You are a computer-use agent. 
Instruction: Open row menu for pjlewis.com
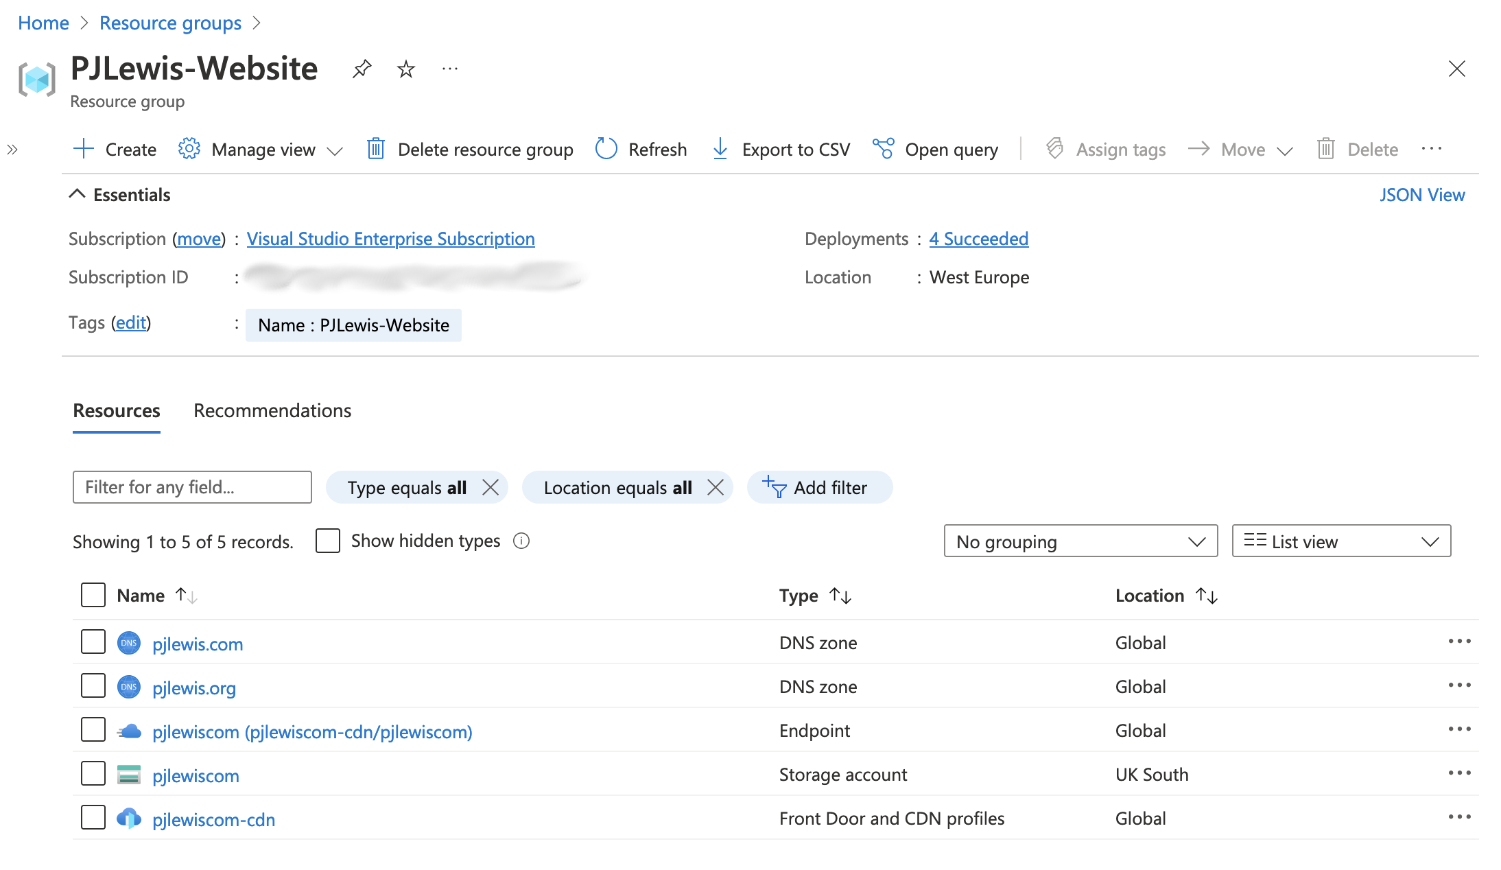tap(1459, 642)
